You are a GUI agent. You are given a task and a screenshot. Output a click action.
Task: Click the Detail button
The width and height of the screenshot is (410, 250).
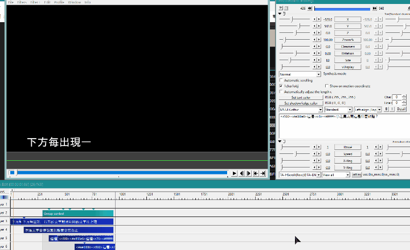[x=401, y=109]
